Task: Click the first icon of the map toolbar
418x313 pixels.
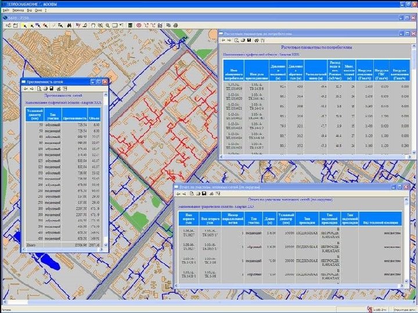Action: [x=8, y=26]
